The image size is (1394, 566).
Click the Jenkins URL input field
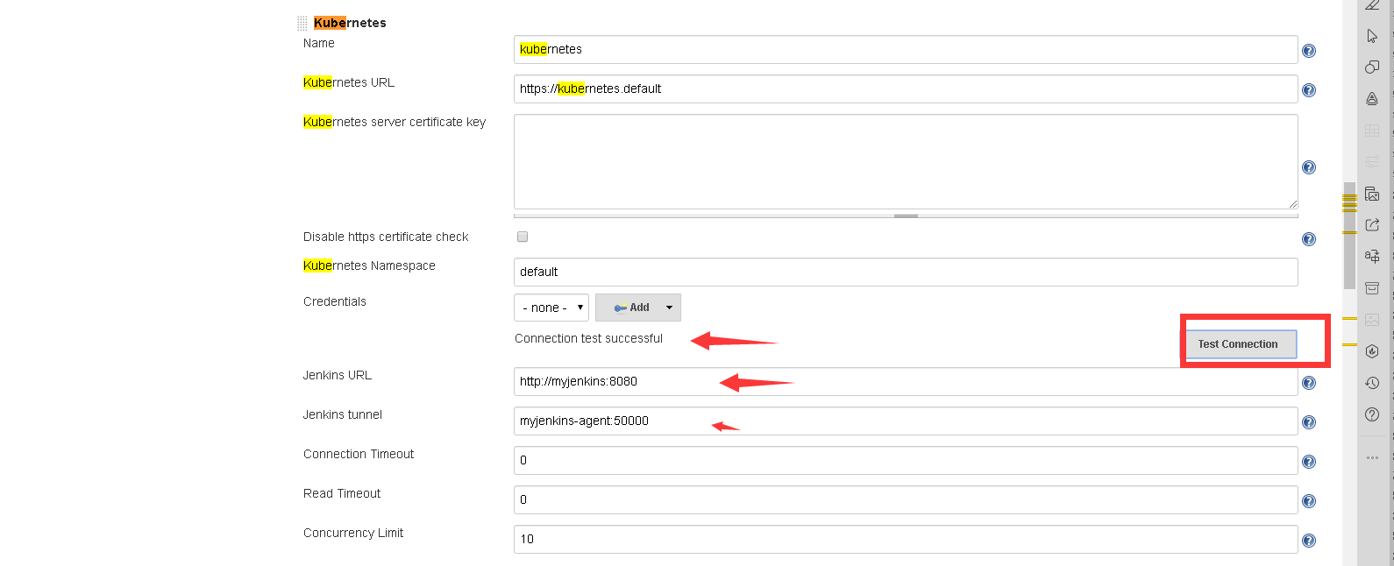(x=906, y=381)
